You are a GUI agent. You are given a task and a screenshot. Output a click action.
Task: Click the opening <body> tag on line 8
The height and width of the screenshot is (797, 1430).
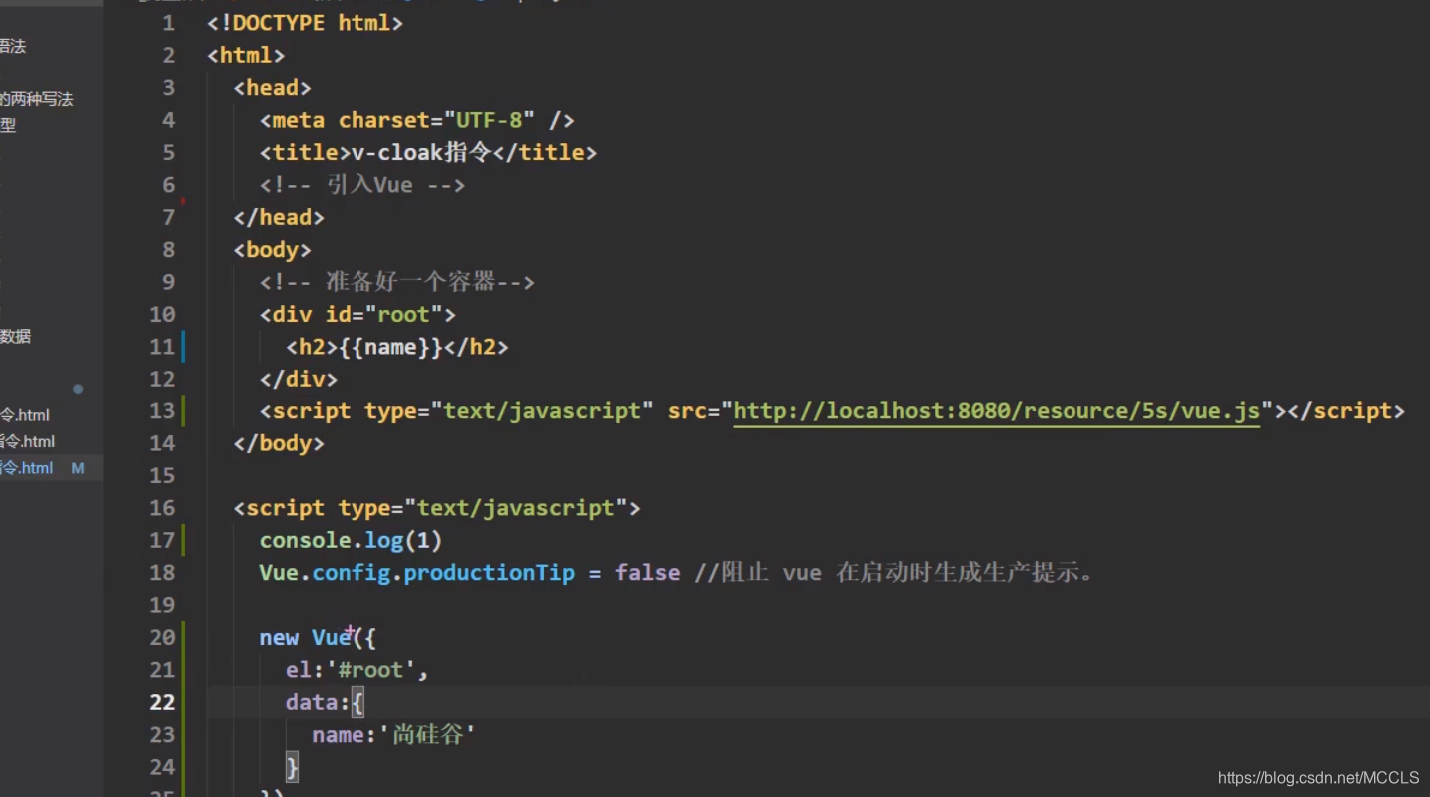(x=272, y=250)
